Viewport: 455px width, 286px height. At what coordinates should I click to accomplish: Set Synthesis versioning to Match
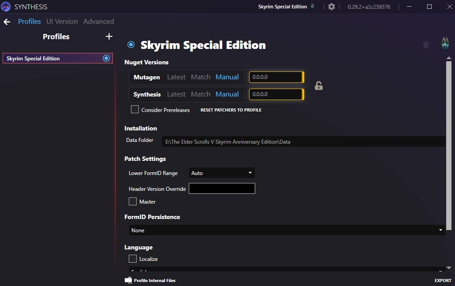pyautogui.click(x=201, y=94)
